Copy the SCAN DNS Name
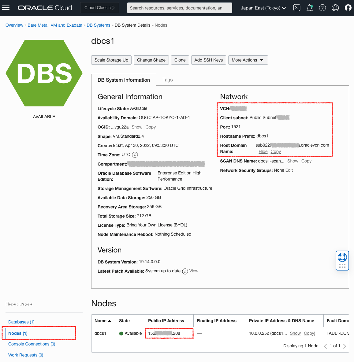354x362 pixels. (x=306, y=161)
